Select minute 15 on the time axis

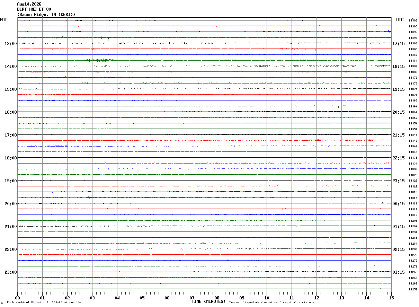pos(391,298)
